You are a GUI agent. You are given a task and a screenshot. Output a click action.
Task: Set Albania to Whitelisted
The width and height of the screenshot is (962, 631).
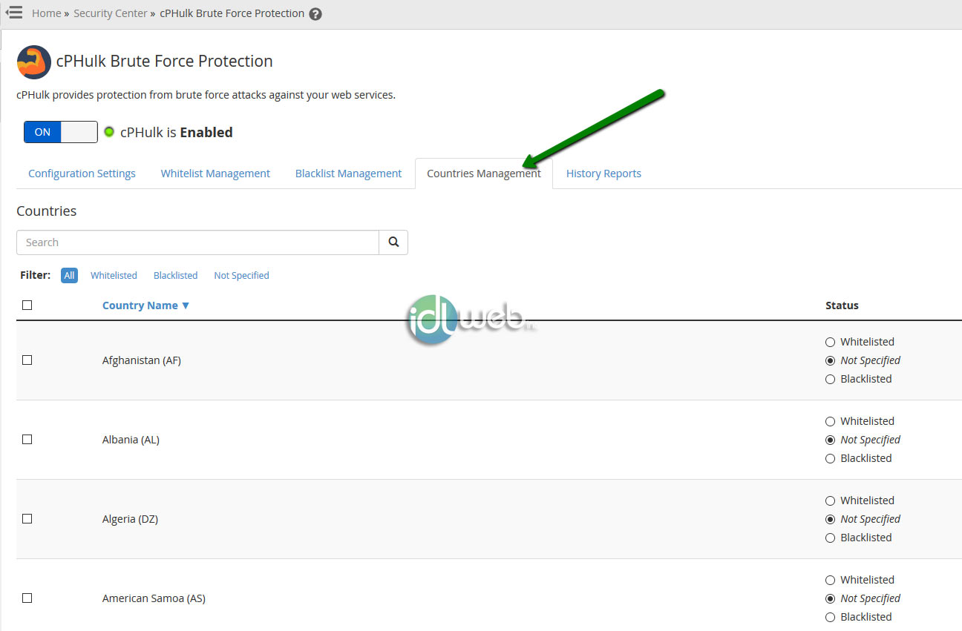(x=830, y=421)
